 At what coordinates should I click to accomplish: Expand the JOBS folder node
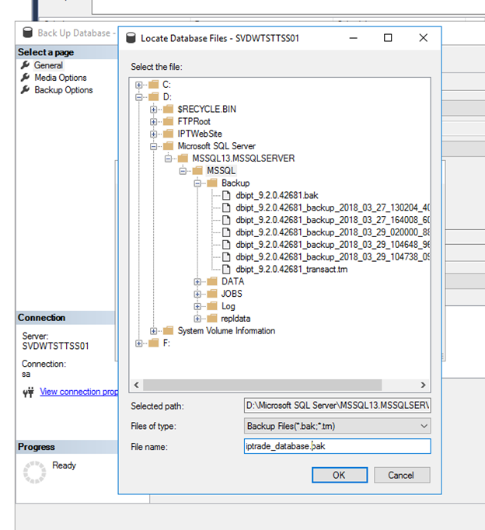pos(197,294)
